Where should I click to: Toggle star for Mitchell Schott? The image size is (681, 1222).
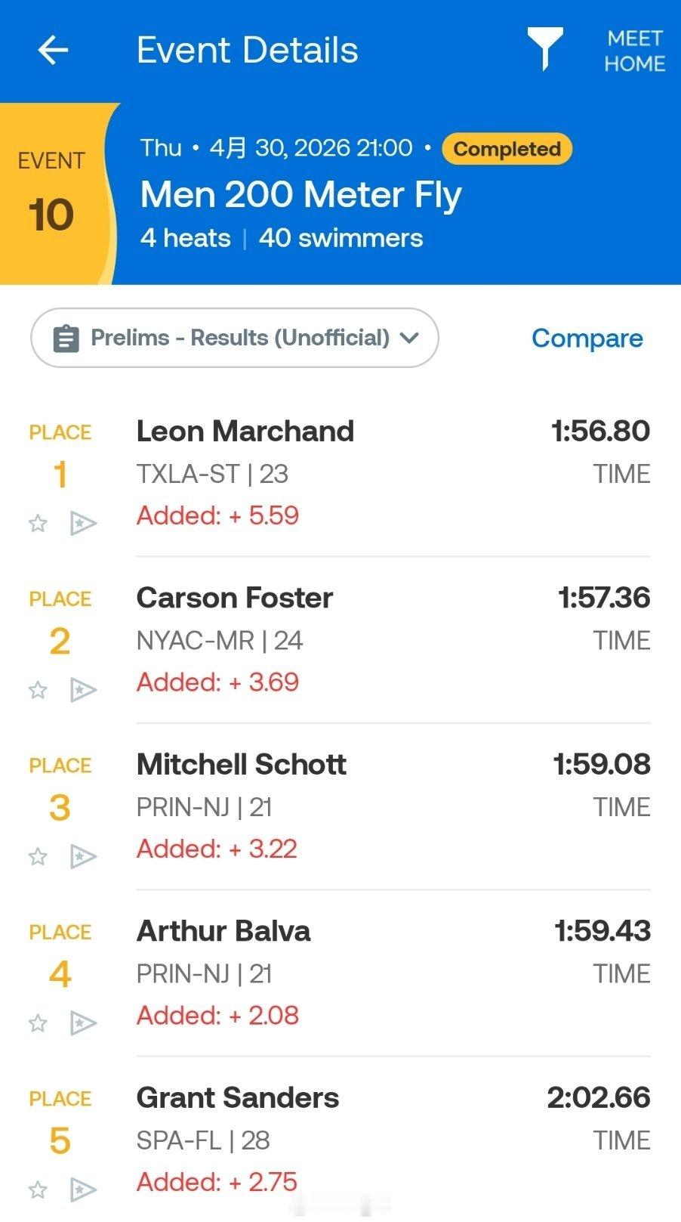tap(38, 856)
